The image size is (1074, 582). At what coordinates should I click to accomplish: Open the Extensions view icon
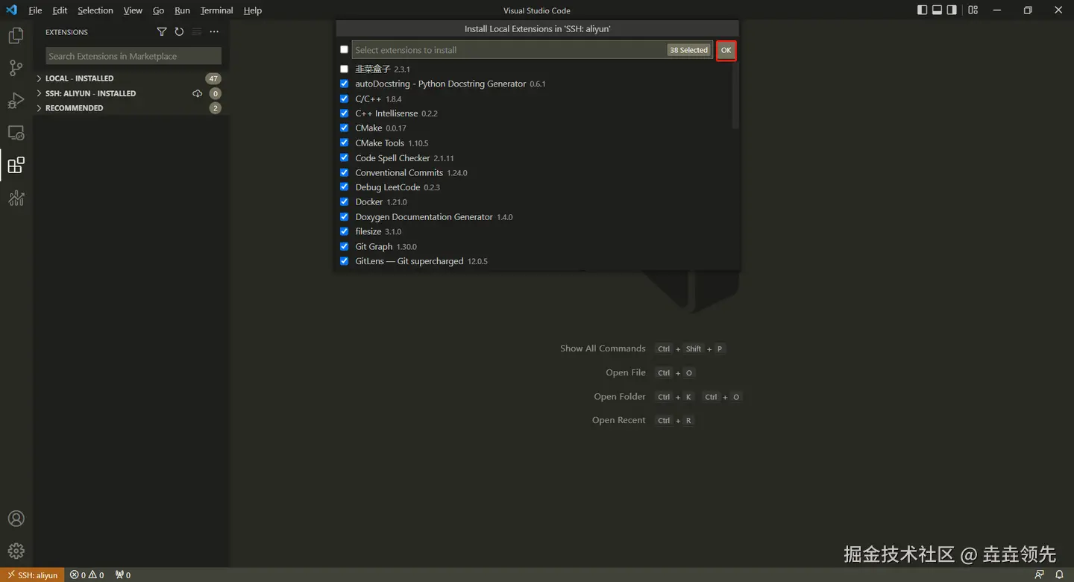click(x=16, y=165)
